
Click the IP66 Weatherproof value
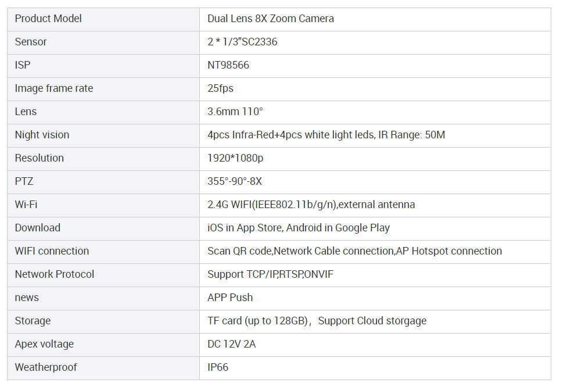click(x=218, y=367)
